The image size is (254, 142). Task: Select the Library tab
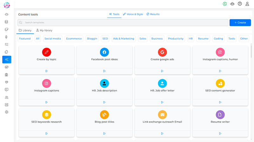click(x=25, y=30)
